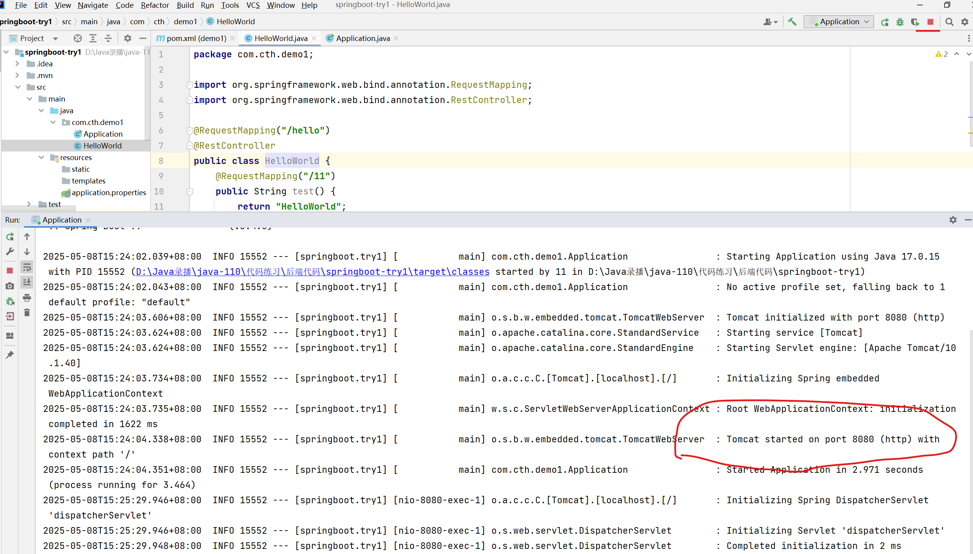The width and height of the screenshot is (973, 554).
Task: Click the Dump Threads camera icon
Action: tap(10, 286)
